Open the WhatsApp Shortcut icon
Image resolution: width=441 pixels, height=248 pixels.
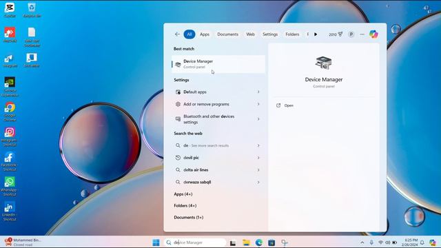(9, 187)
